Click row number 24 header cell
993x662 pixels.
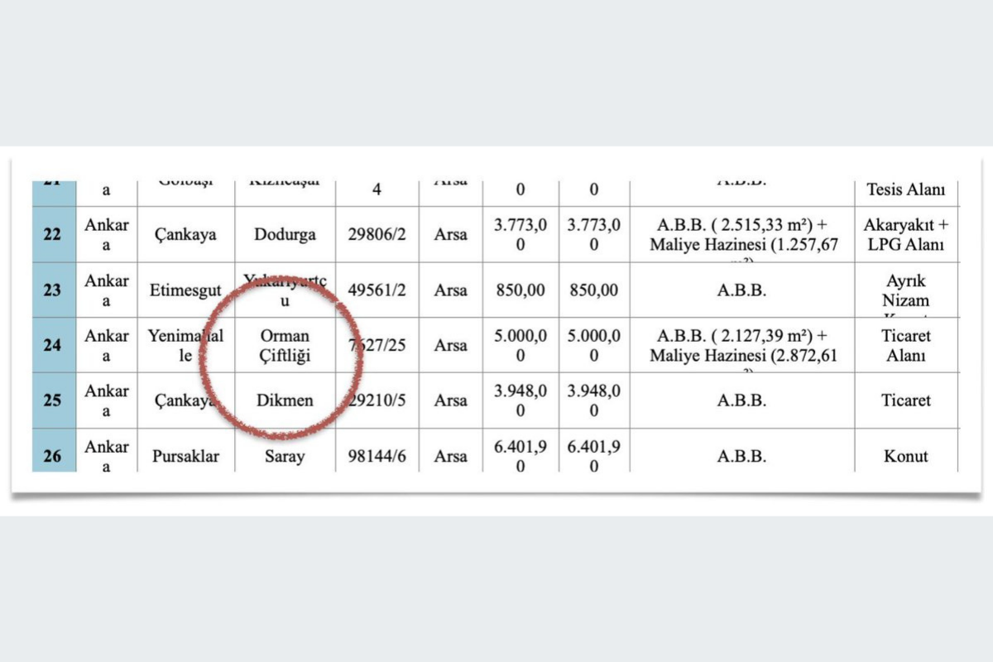(52, 345)
